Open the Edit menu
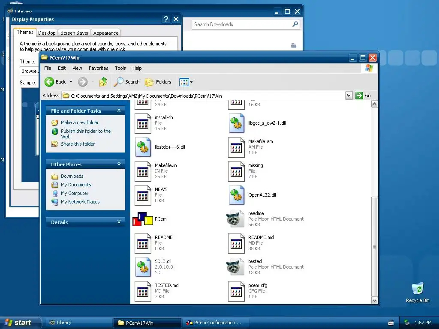439x329 pixels. click(62, 68)
